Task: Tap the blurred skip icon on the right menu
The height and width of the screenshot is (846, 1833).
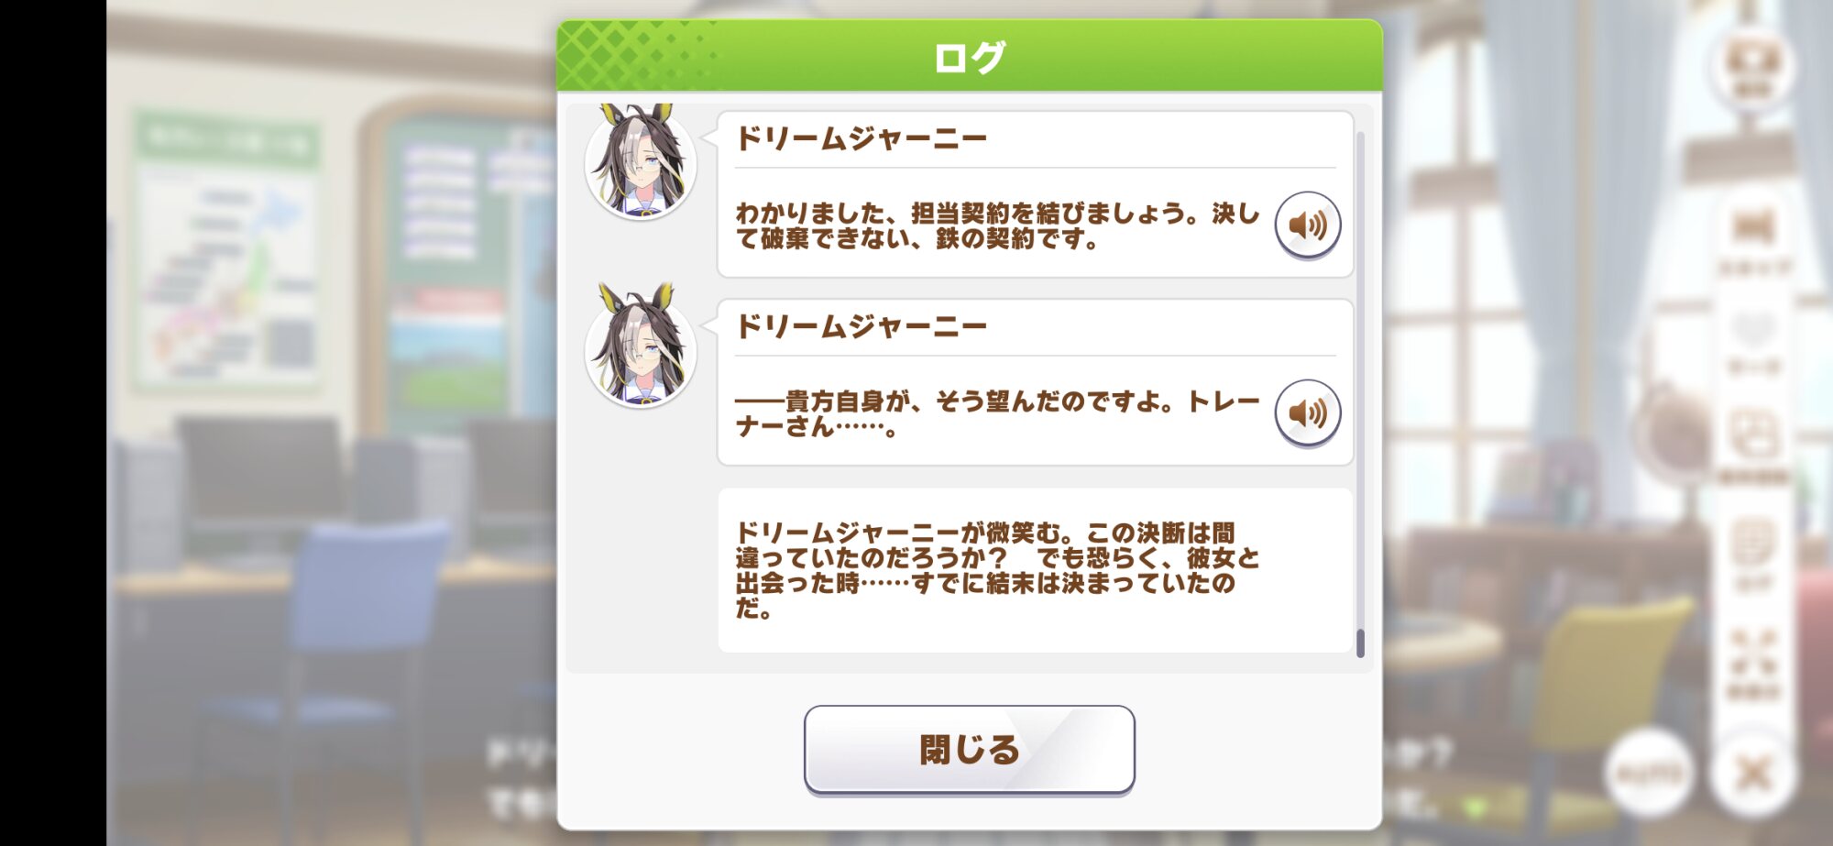Action: coord(1753,238)
